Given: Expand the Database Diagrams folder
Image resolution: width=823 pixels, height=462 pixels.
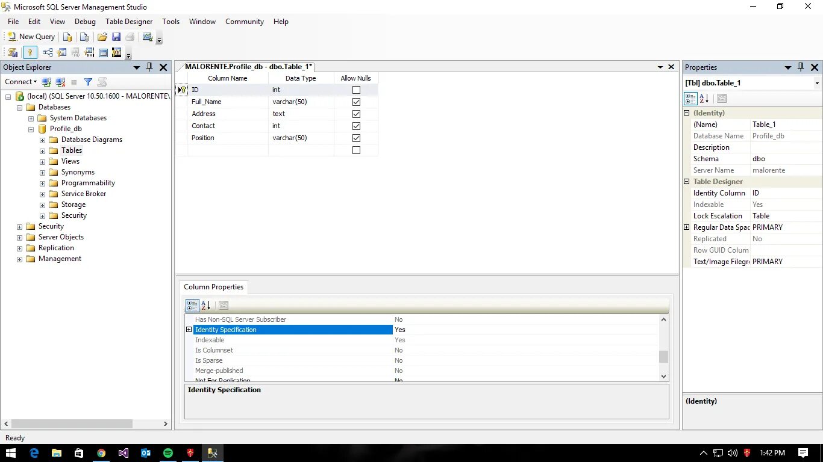Looking at the screenshot, I should tap(43, 140).
